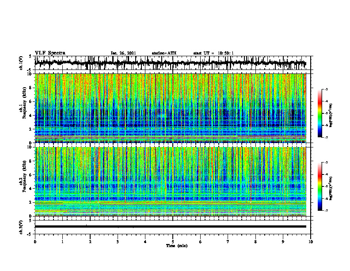
Task: Select the "start UT = 10:50: 1" text
Action: tap(213, 53)
